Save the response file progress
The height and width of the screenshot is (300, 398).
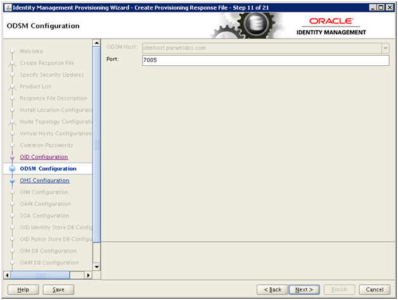point(58,289)
